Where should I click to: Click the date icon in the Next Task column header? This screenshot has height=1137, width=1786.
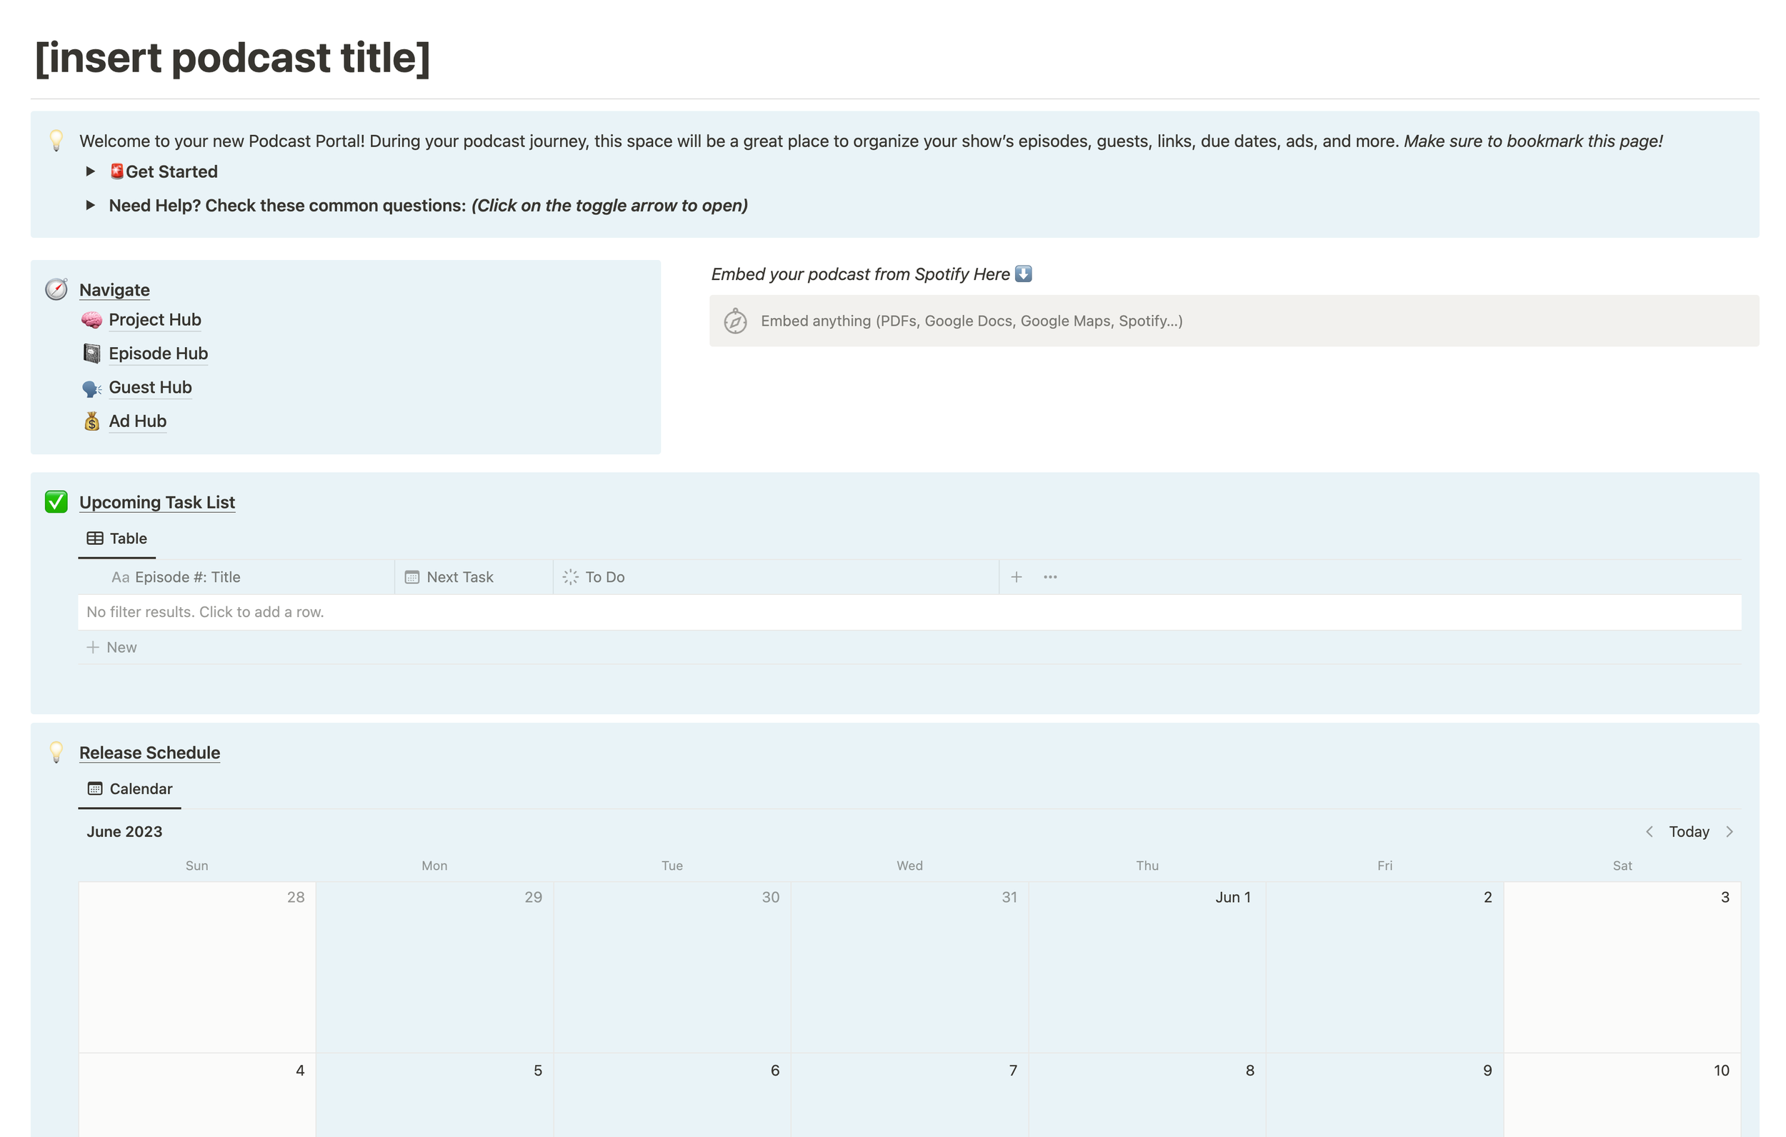click(x=412, y=577)
